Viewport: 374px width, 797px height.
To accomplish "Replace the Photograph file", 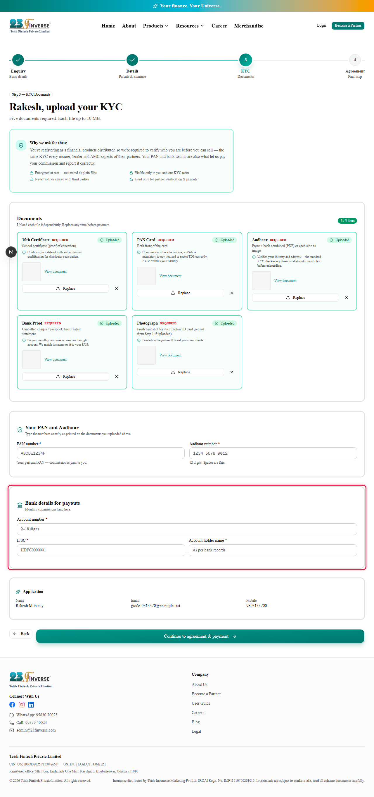I will click(x=181, y=372).
